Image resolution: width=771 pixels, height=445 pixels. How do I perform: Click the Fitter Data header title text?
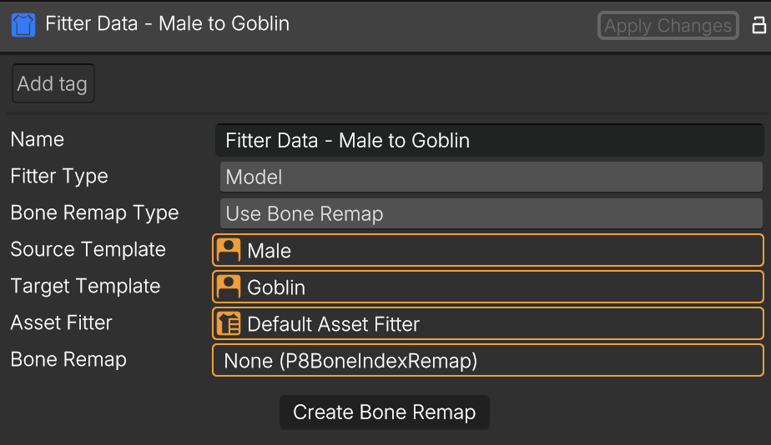pyautogui.click(x=167, y=23)
